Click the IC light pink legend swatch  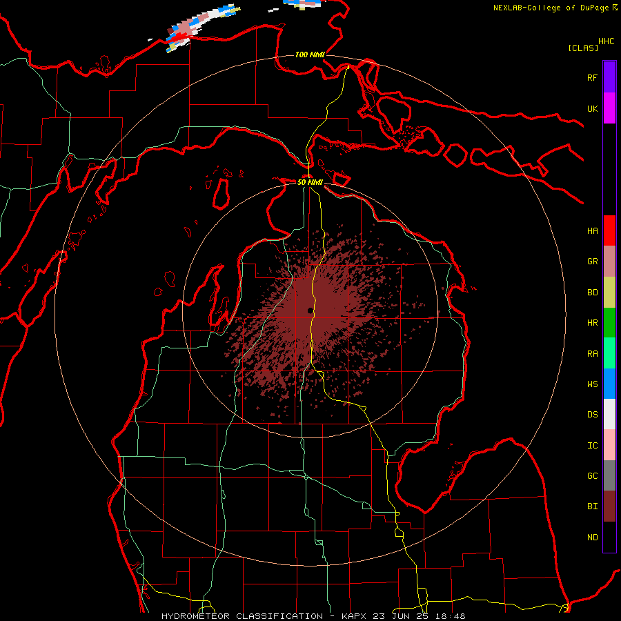click(609, 445)
